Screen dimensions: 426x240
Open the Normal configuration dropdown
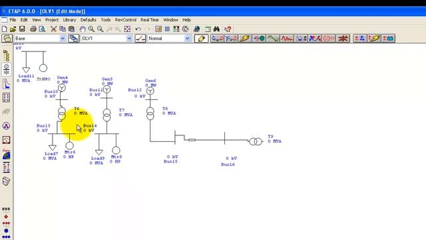coord(187,39)
